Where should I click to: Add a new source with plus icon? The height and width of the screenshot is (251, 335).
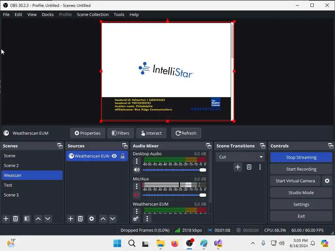point(71,219)
